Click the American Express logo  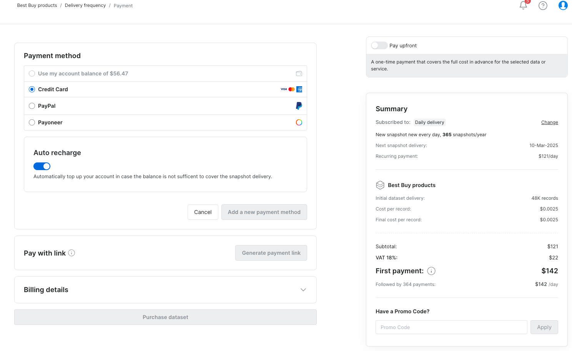299,89
